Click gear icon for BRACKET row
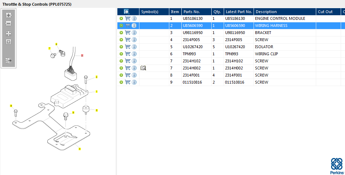Image resolution: width=345 pixels, height=175 pixels. click(x=121, y=33)
